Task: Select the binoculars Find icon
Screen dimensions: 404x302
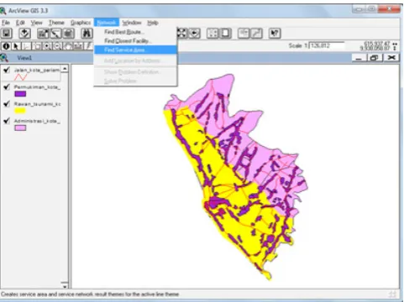Action: point(87,34)
